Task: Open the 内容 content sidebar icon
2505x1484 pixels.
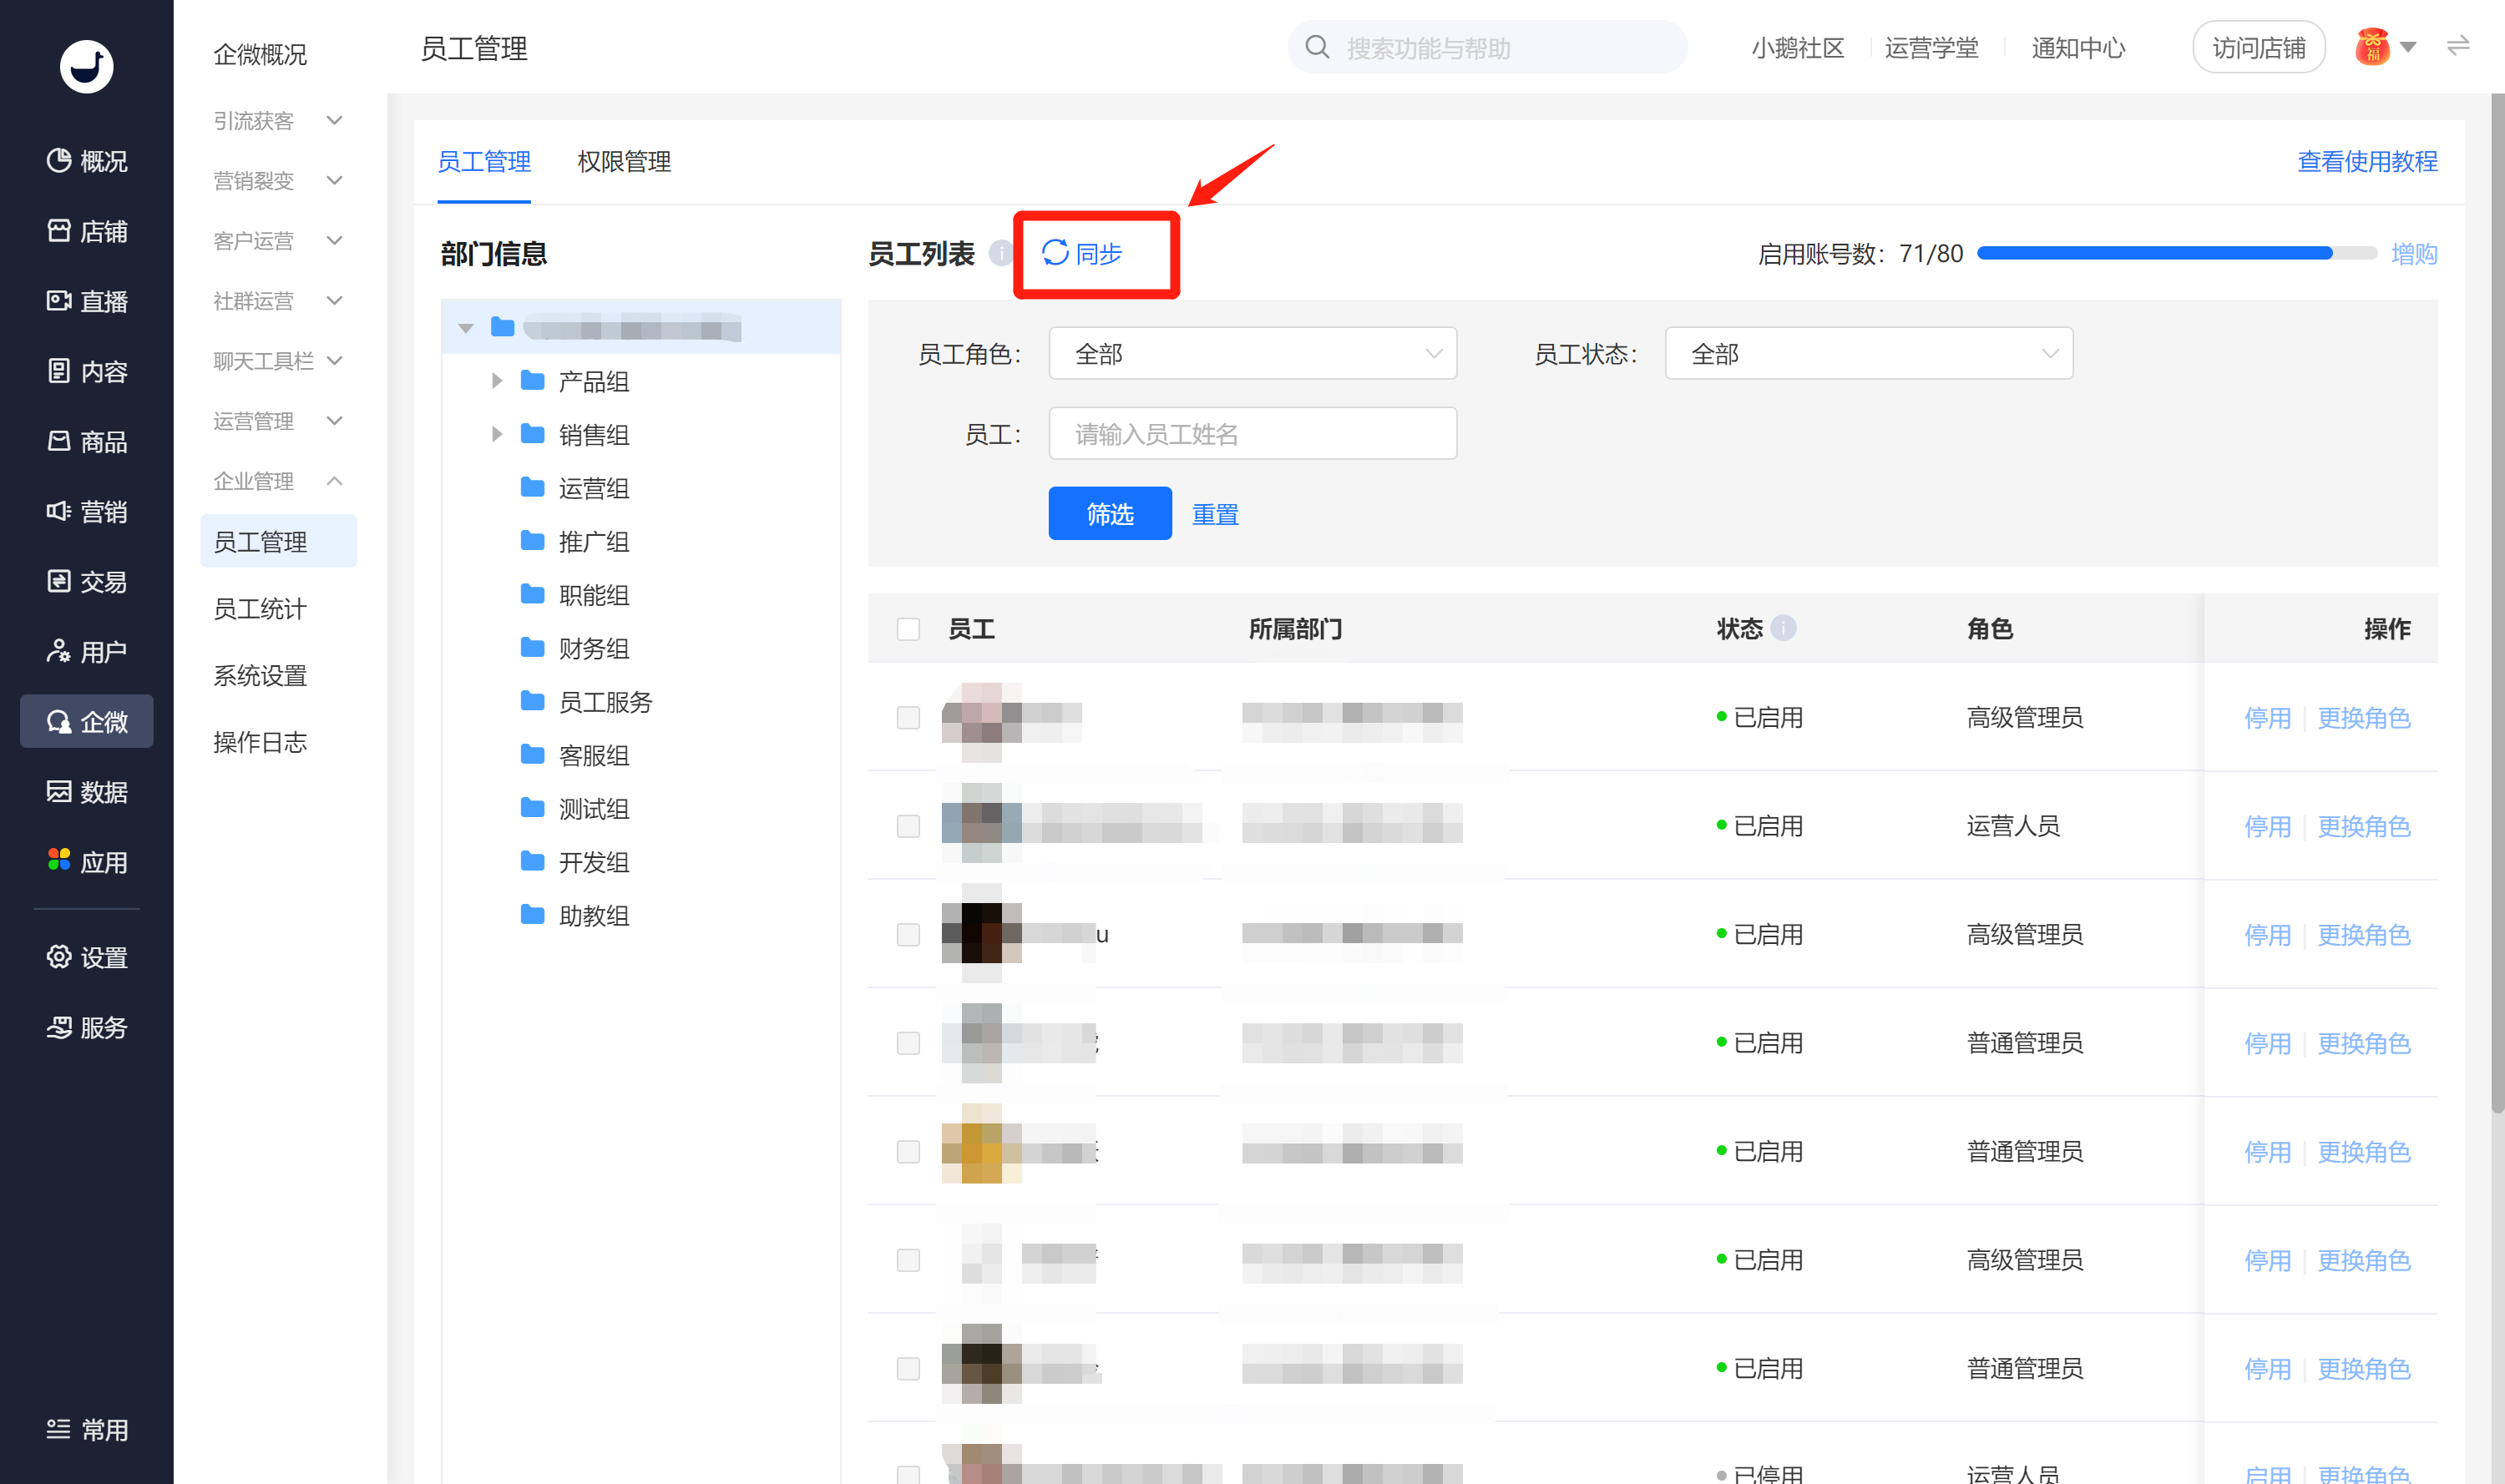Action: coord(59,370)
